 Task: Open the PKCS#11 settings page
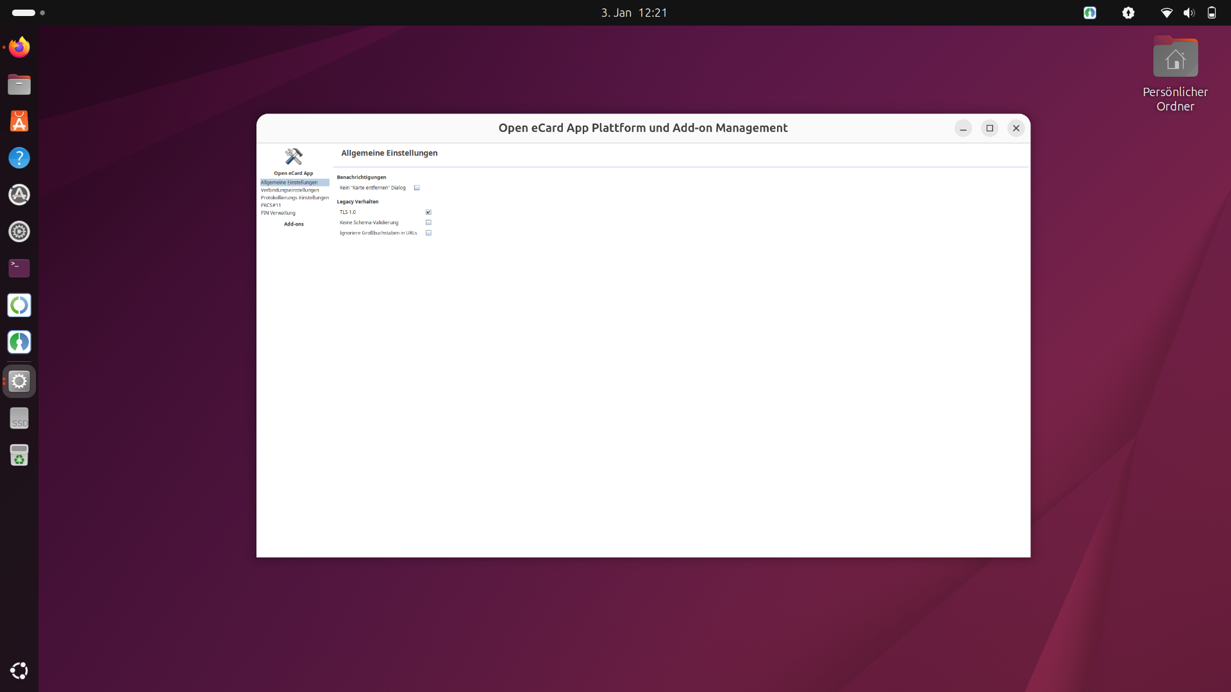(271, 206)
